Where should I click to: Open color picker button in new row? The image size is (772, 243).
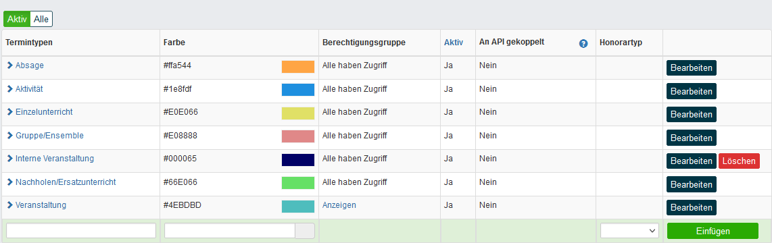tap(305, 231)
